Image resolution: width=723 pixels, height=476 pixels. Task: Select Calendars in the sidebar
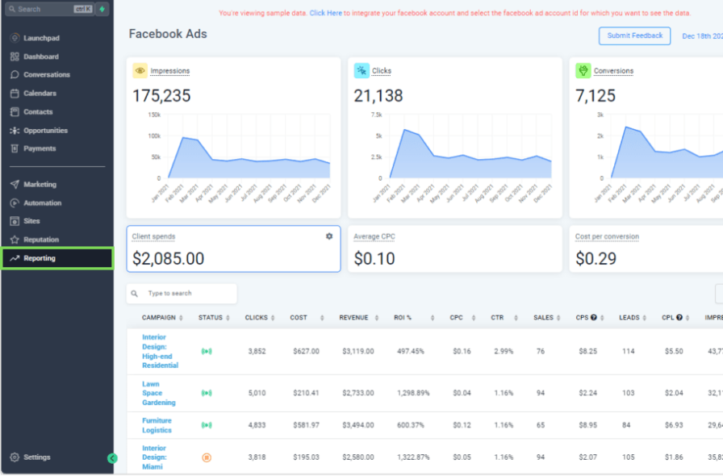40,93
